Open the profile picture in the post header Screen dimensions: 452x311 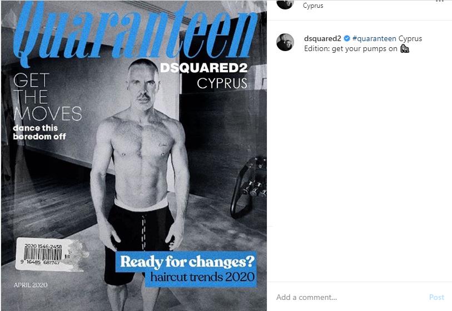285,4
